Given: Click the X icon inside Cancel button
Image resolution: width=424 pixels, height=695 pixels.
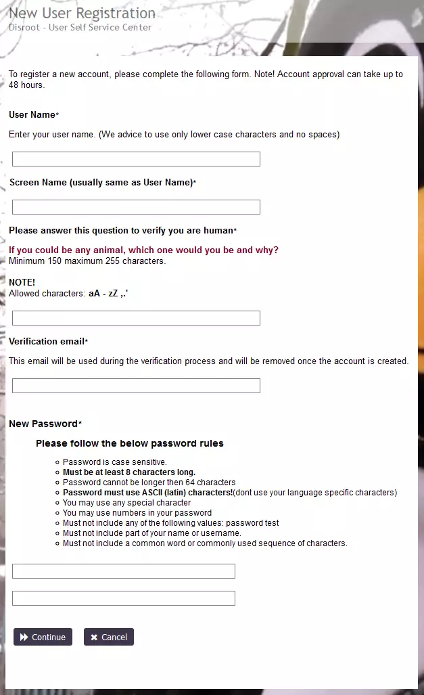Looking at the screenshot, I should (x=93, y=637).
